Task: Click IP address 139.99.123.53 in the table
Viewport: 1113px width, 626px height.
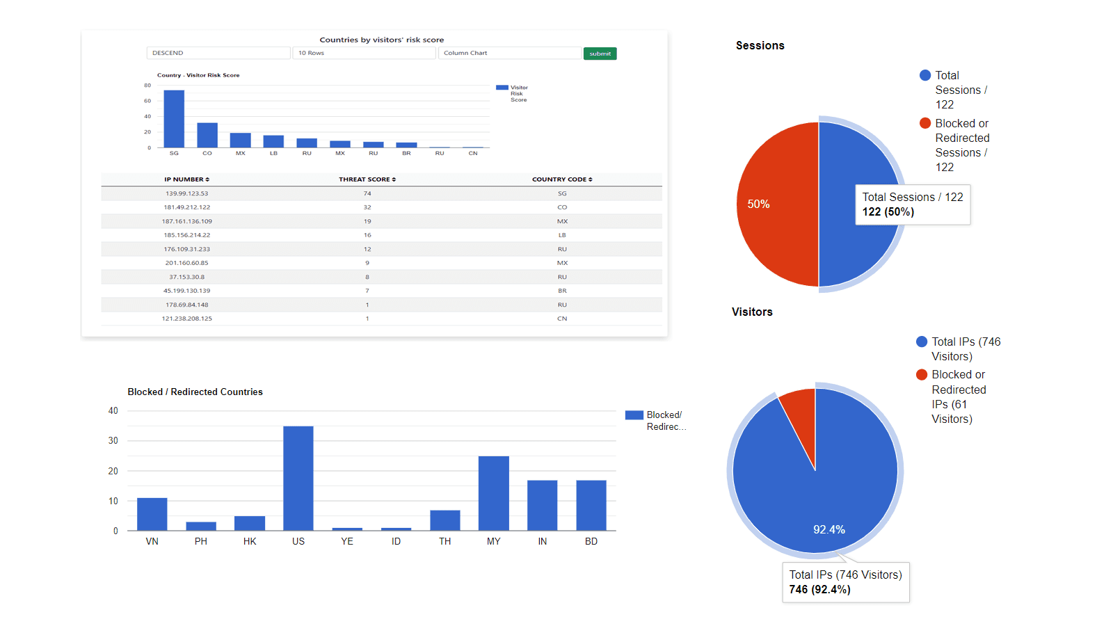Action: point(186,193)
